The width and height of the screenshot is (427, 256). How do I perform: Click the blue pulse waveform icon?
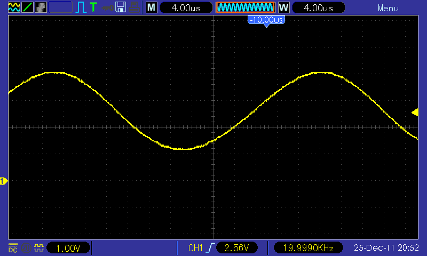tap(81, 7)
